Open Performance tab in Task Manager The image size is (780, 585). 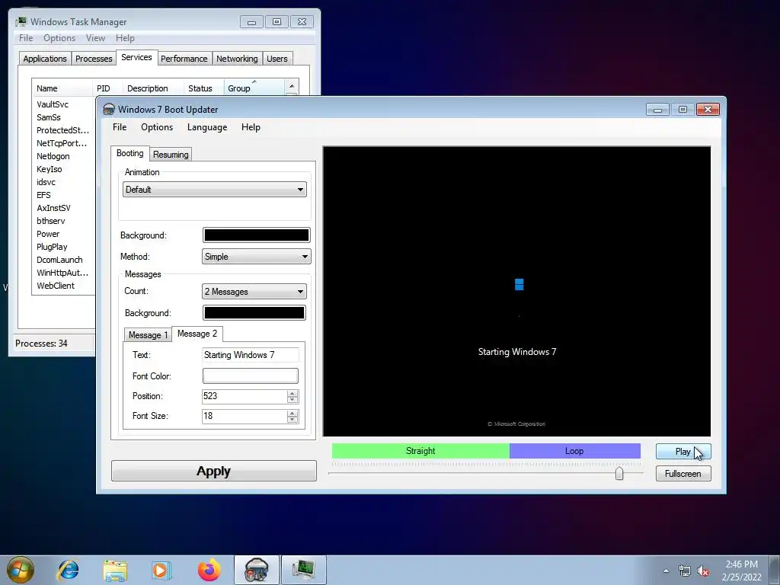[184, 59]
